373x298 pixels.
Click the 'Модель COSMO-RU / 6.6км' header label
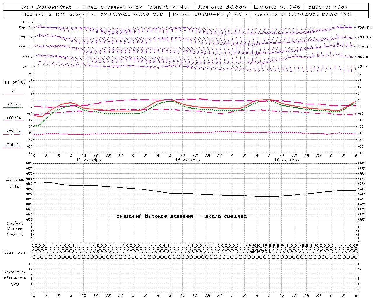[x=210, y=14]
